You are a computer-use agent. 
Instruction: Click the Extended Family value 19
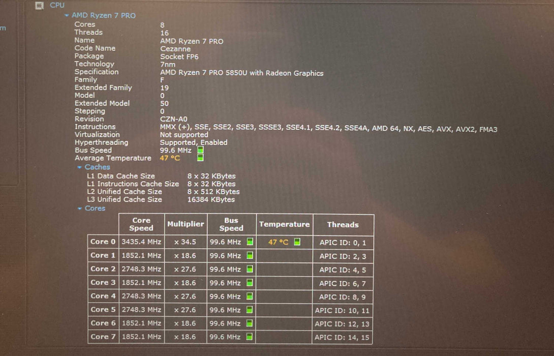[x=164, y=87]
